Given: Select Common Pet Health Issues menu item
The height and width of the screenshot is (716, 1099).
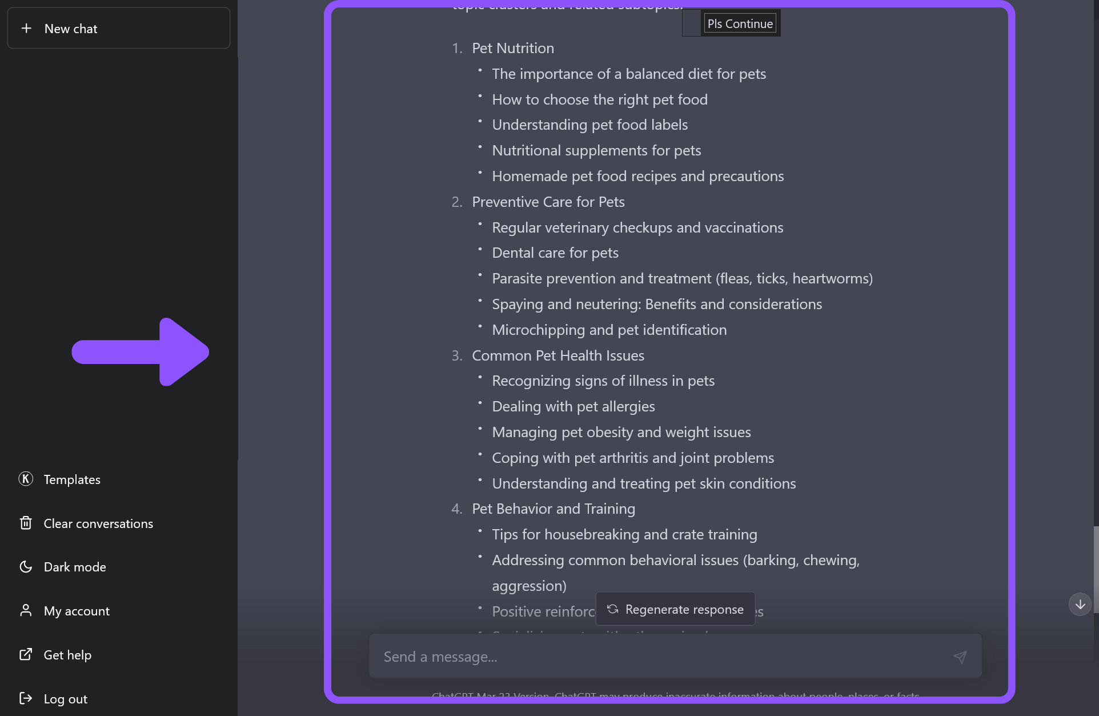Looking at the screenshot, I should (x=558, y=354).
